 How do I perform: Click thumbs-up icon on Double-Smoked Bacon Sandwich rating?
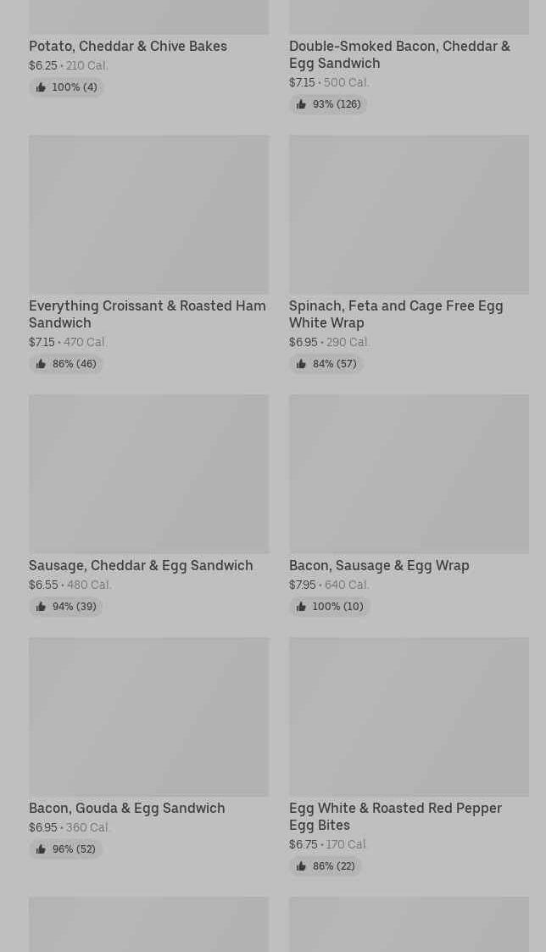coord(301,104)
